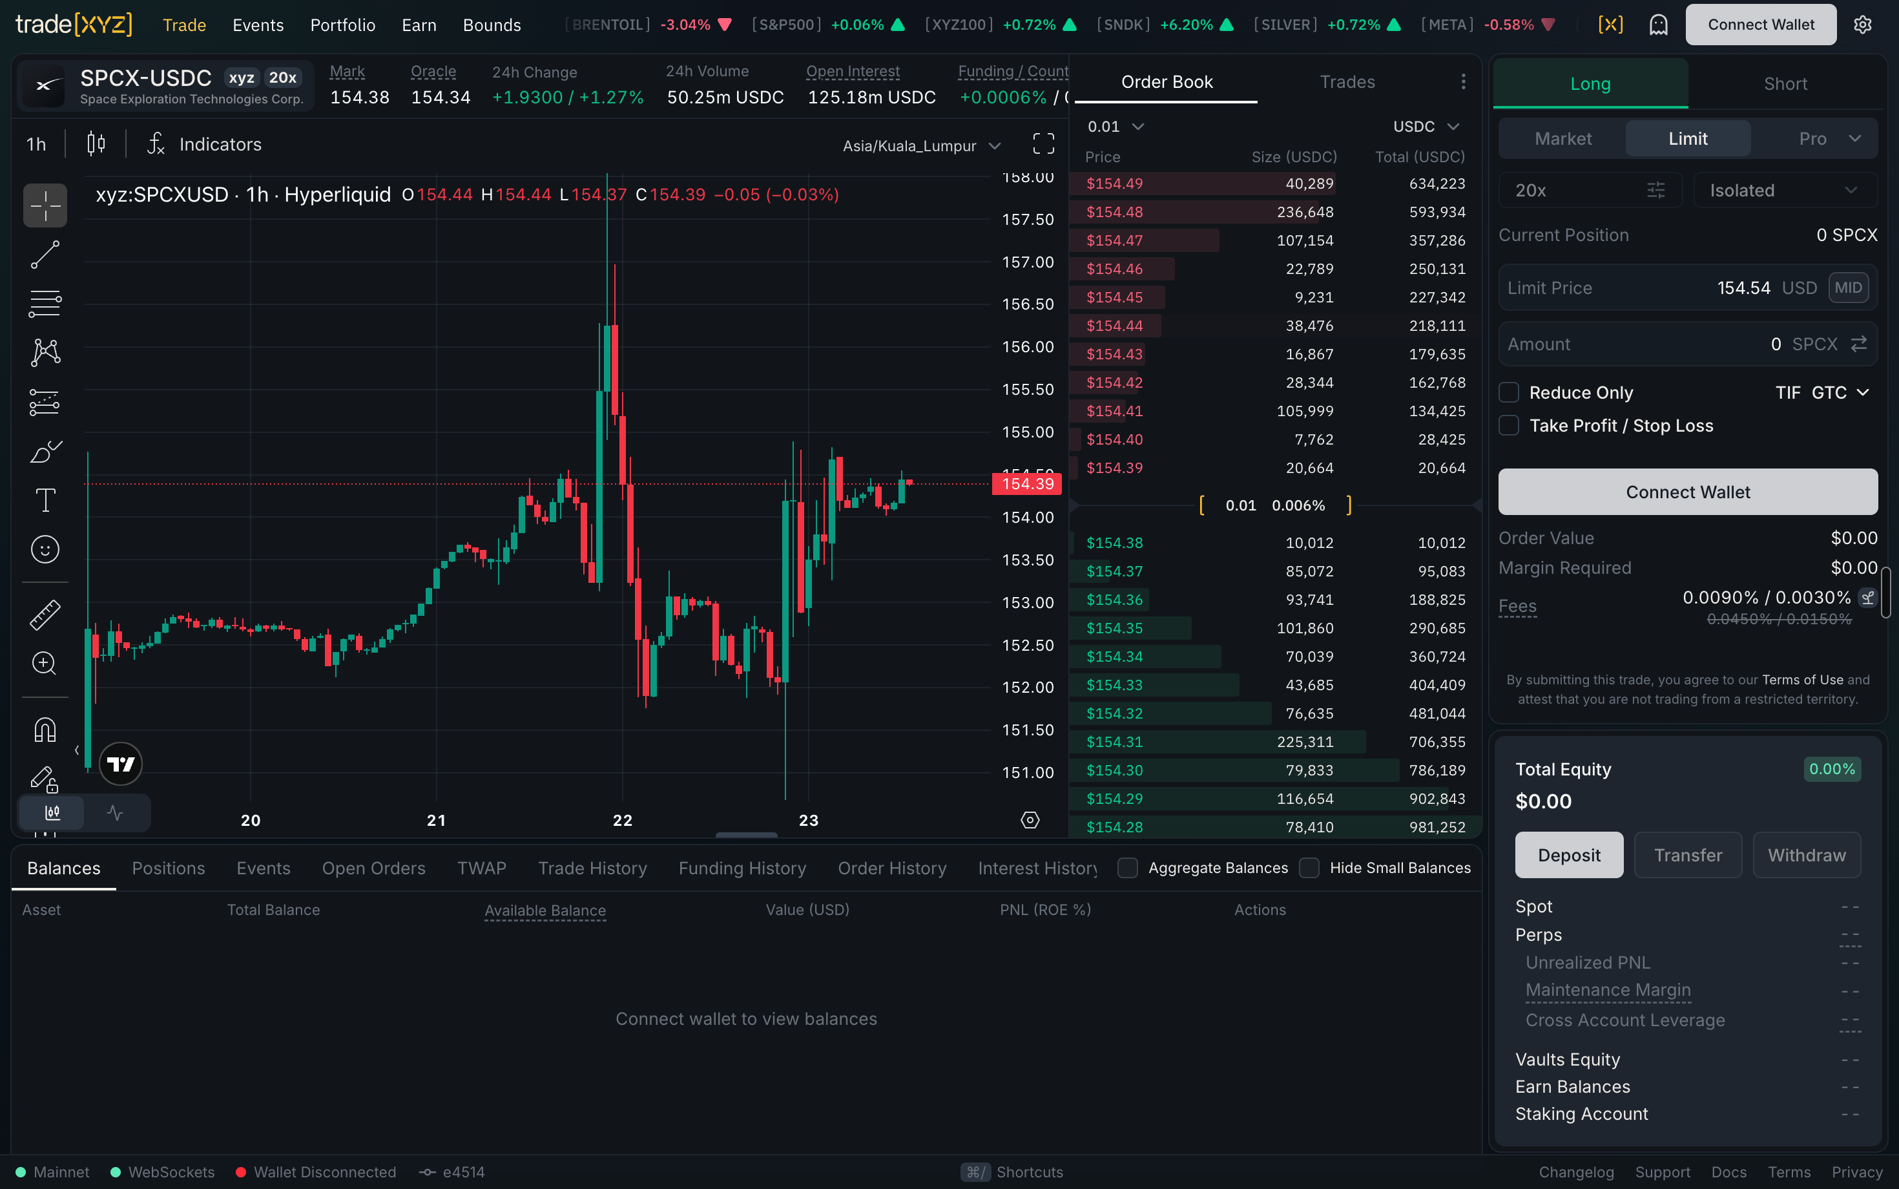Enable Take Profit / Stop Loss checkbox
The height and width of the screenshot is (1189, 1899).
[1508, 425]
